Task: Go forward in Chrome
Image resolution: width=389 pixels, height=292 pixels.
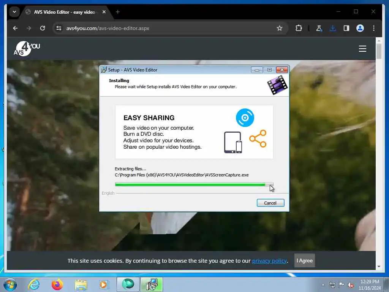Action: pyautogui.click(x=29, y=28)
